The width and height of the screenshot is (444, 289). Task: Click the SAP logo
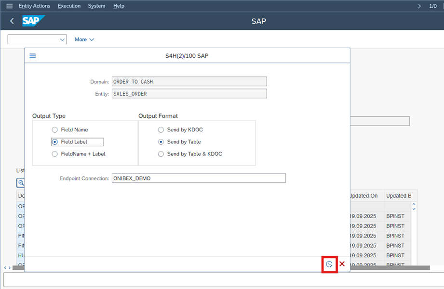pos(33,21)
